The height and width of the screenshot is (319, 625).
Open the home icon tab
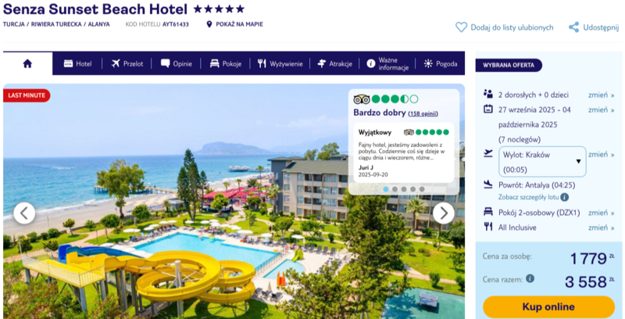click(x=27, y=63)
